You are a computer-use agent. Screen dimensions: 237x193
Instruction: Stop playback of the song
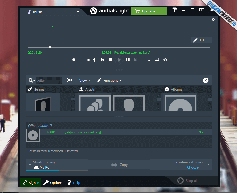point(110,60)
